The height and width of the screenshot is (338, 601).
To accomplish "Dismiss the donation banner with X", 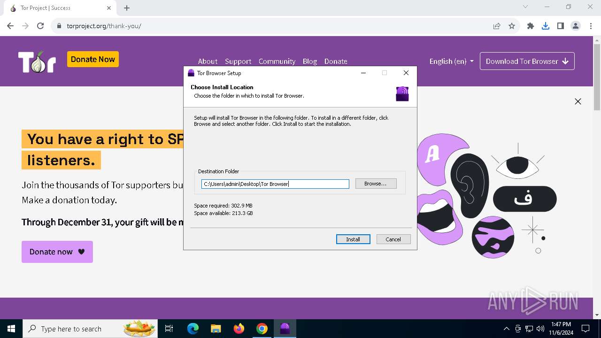I will click(x=578, y=101).
